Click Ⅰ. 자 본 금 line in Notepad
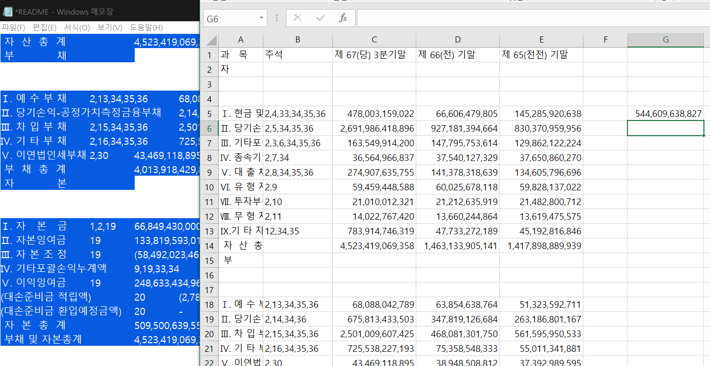 100,225
